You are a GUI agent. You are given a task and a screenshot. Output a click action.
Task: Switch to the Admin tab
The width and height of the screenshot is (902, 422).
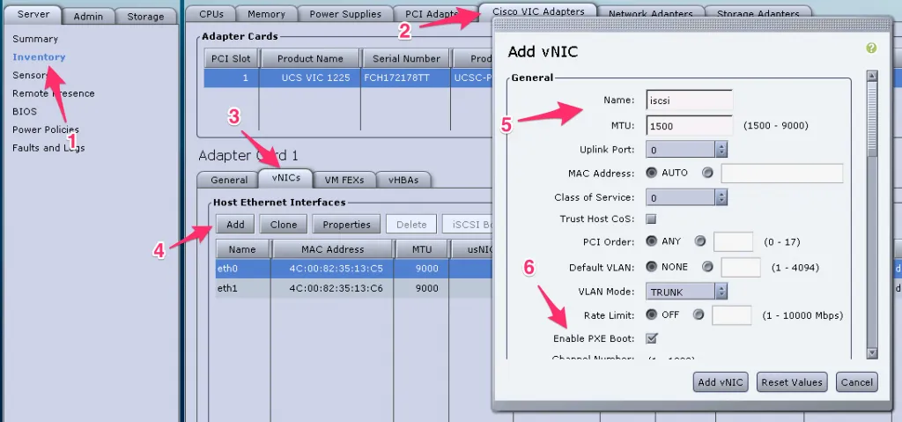pyautogui.click(x=88, y=17)
